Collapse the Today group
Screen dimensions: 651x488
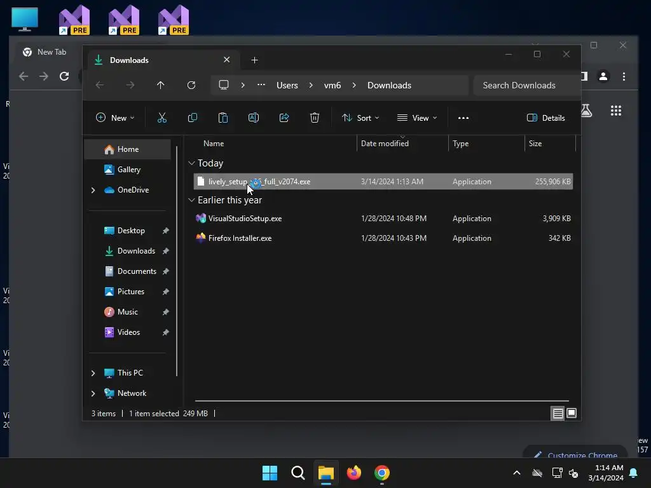(x=191, y=163)
